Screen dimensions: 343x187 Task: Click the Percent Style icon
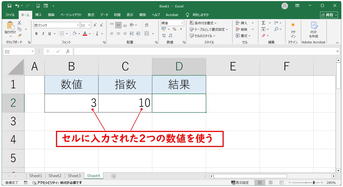pos(174,29)
